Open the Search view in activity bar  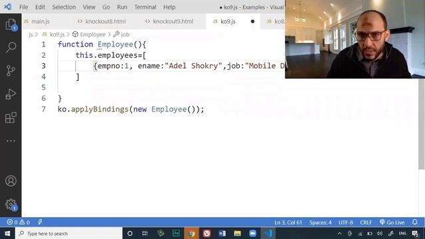[11, 47]
